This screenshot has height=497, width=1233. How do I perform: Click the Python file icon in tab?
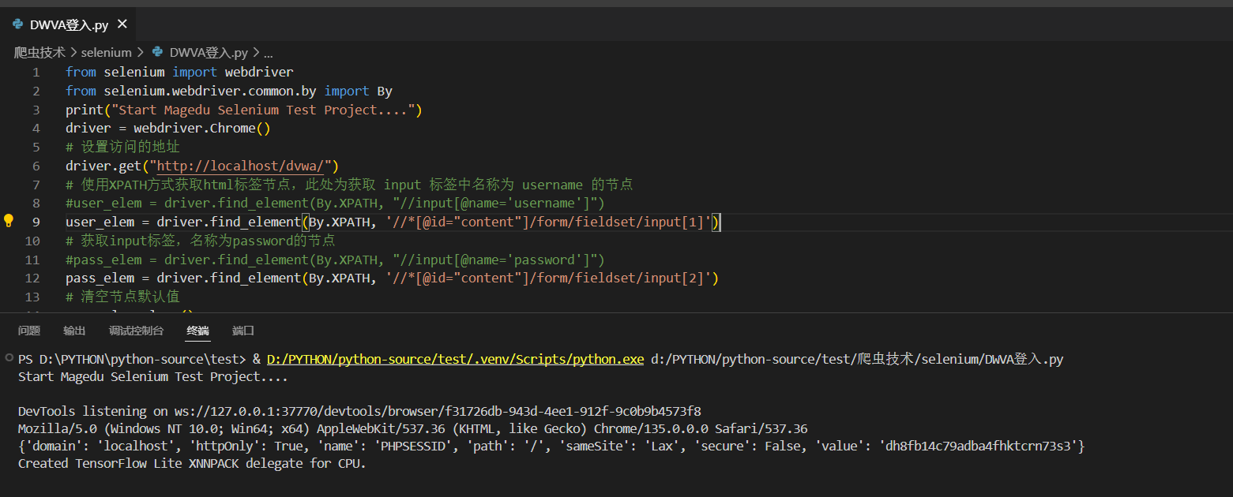click(x=17, y=24)
